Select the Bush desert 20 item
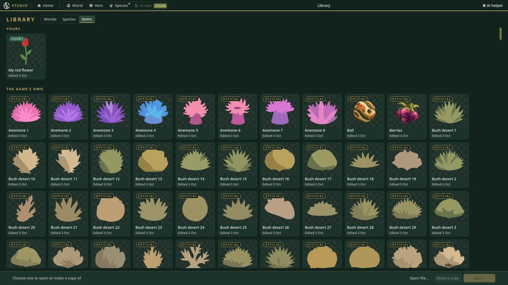 (26, 214)
